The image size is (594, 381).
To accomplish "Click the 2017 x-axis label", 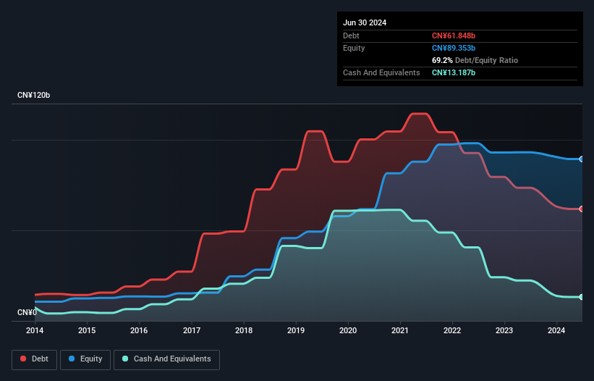I will coord(192,330).
